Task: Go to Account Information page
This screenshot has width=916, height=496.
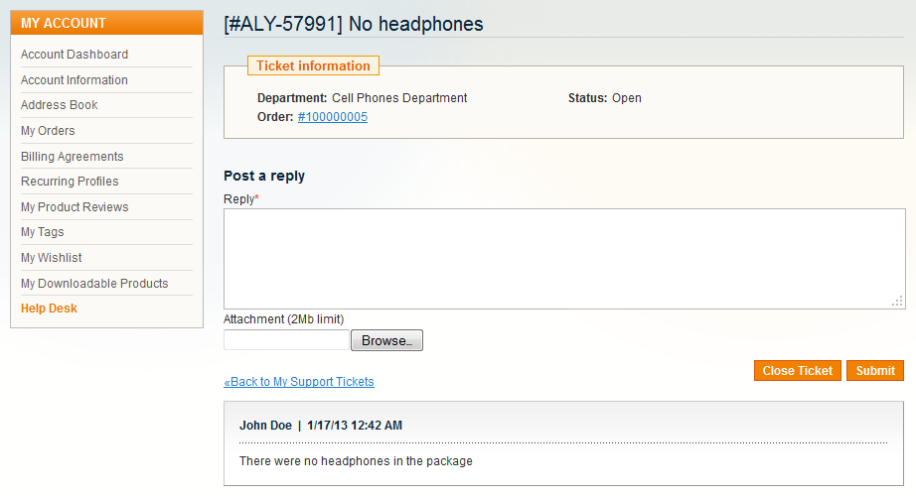Action: pos(75,80)
